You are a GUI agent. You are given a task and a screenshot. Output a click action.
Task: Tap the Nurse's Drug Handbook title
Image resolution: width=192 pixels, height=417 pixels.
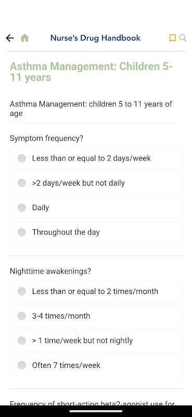95,38
